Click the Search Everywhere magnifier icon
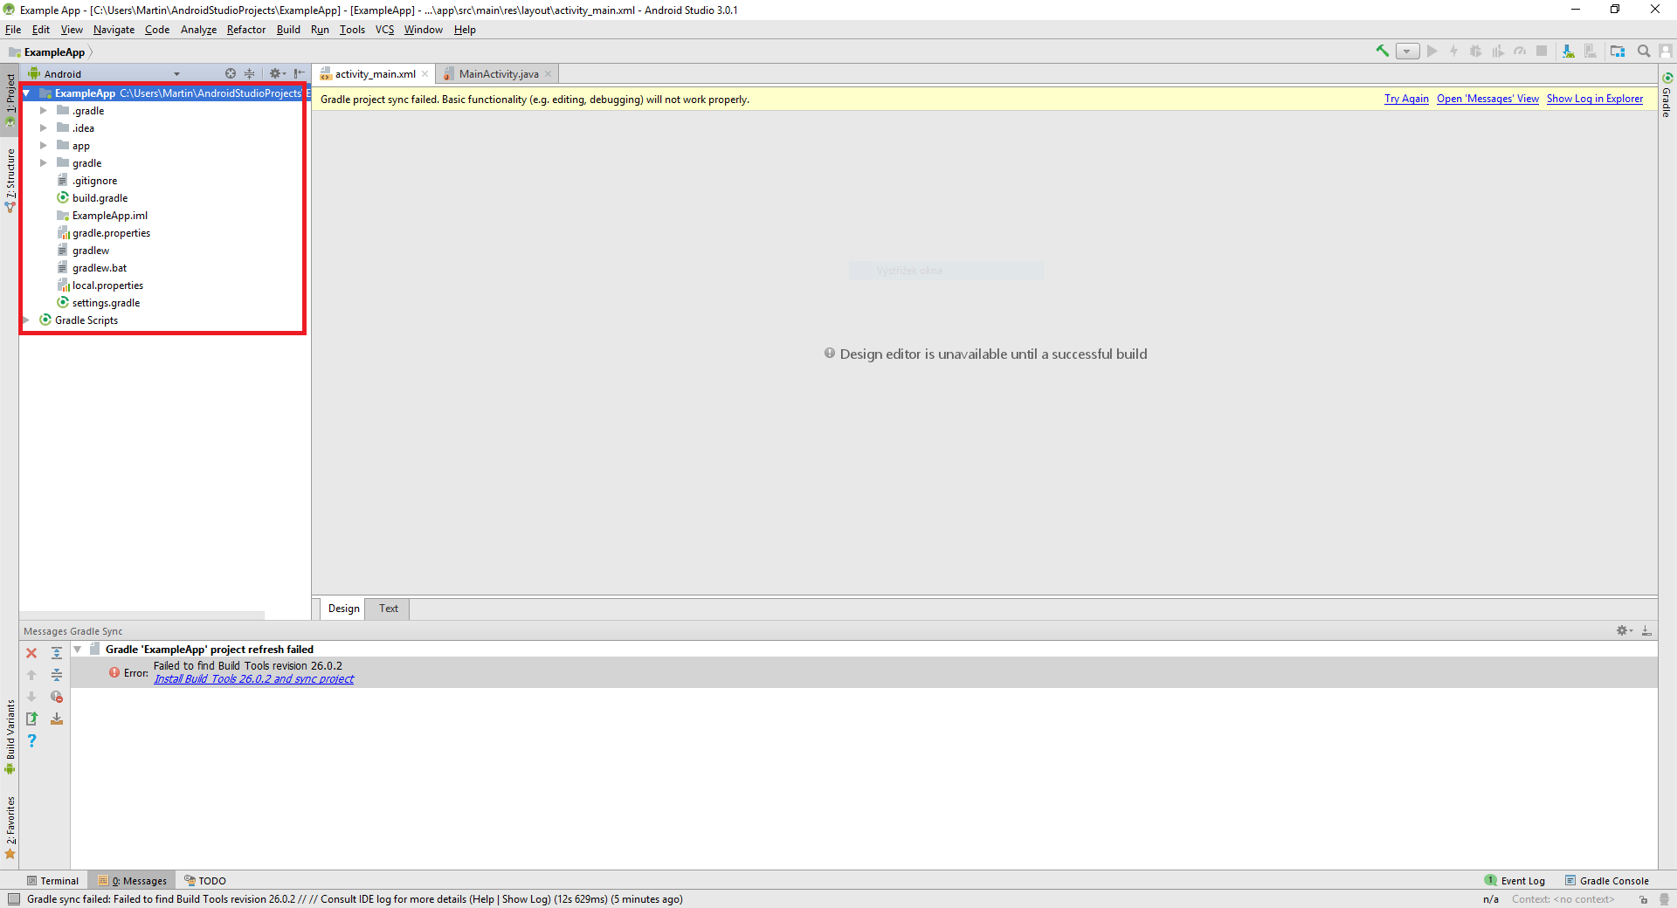Image resolution: width=1677 pixels, height=908 pixels. (1644, 52)
